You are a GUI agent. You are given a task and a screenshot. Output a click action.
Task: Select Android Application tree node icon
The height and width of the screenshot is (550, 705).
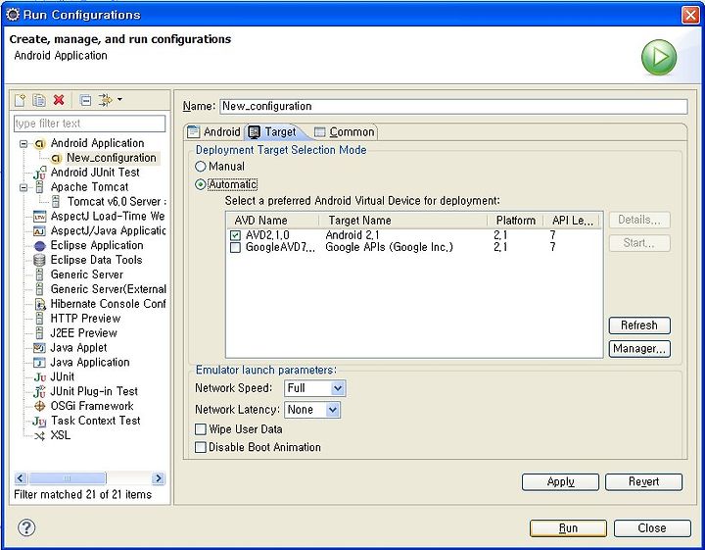pos(40,143)
